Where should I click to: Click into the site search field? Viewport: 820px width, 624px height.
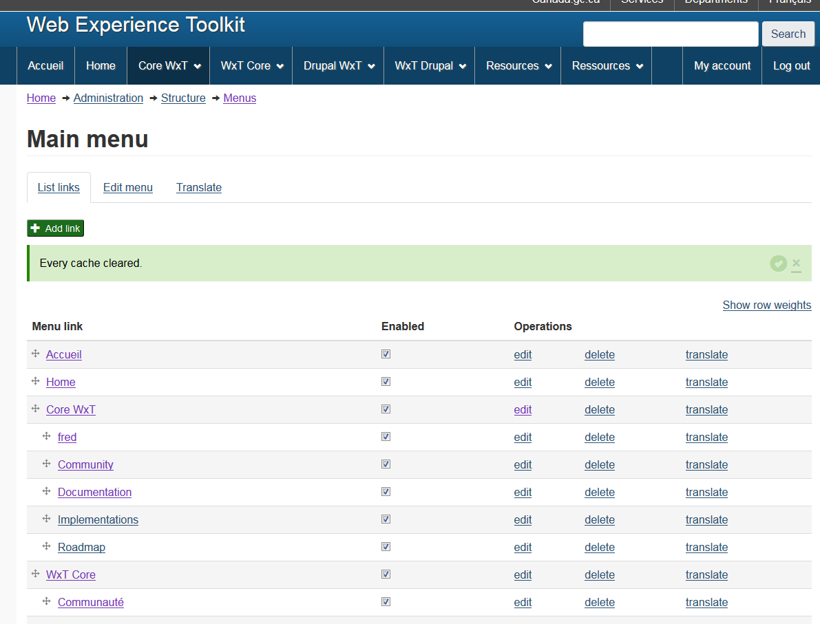click(670, 34)
